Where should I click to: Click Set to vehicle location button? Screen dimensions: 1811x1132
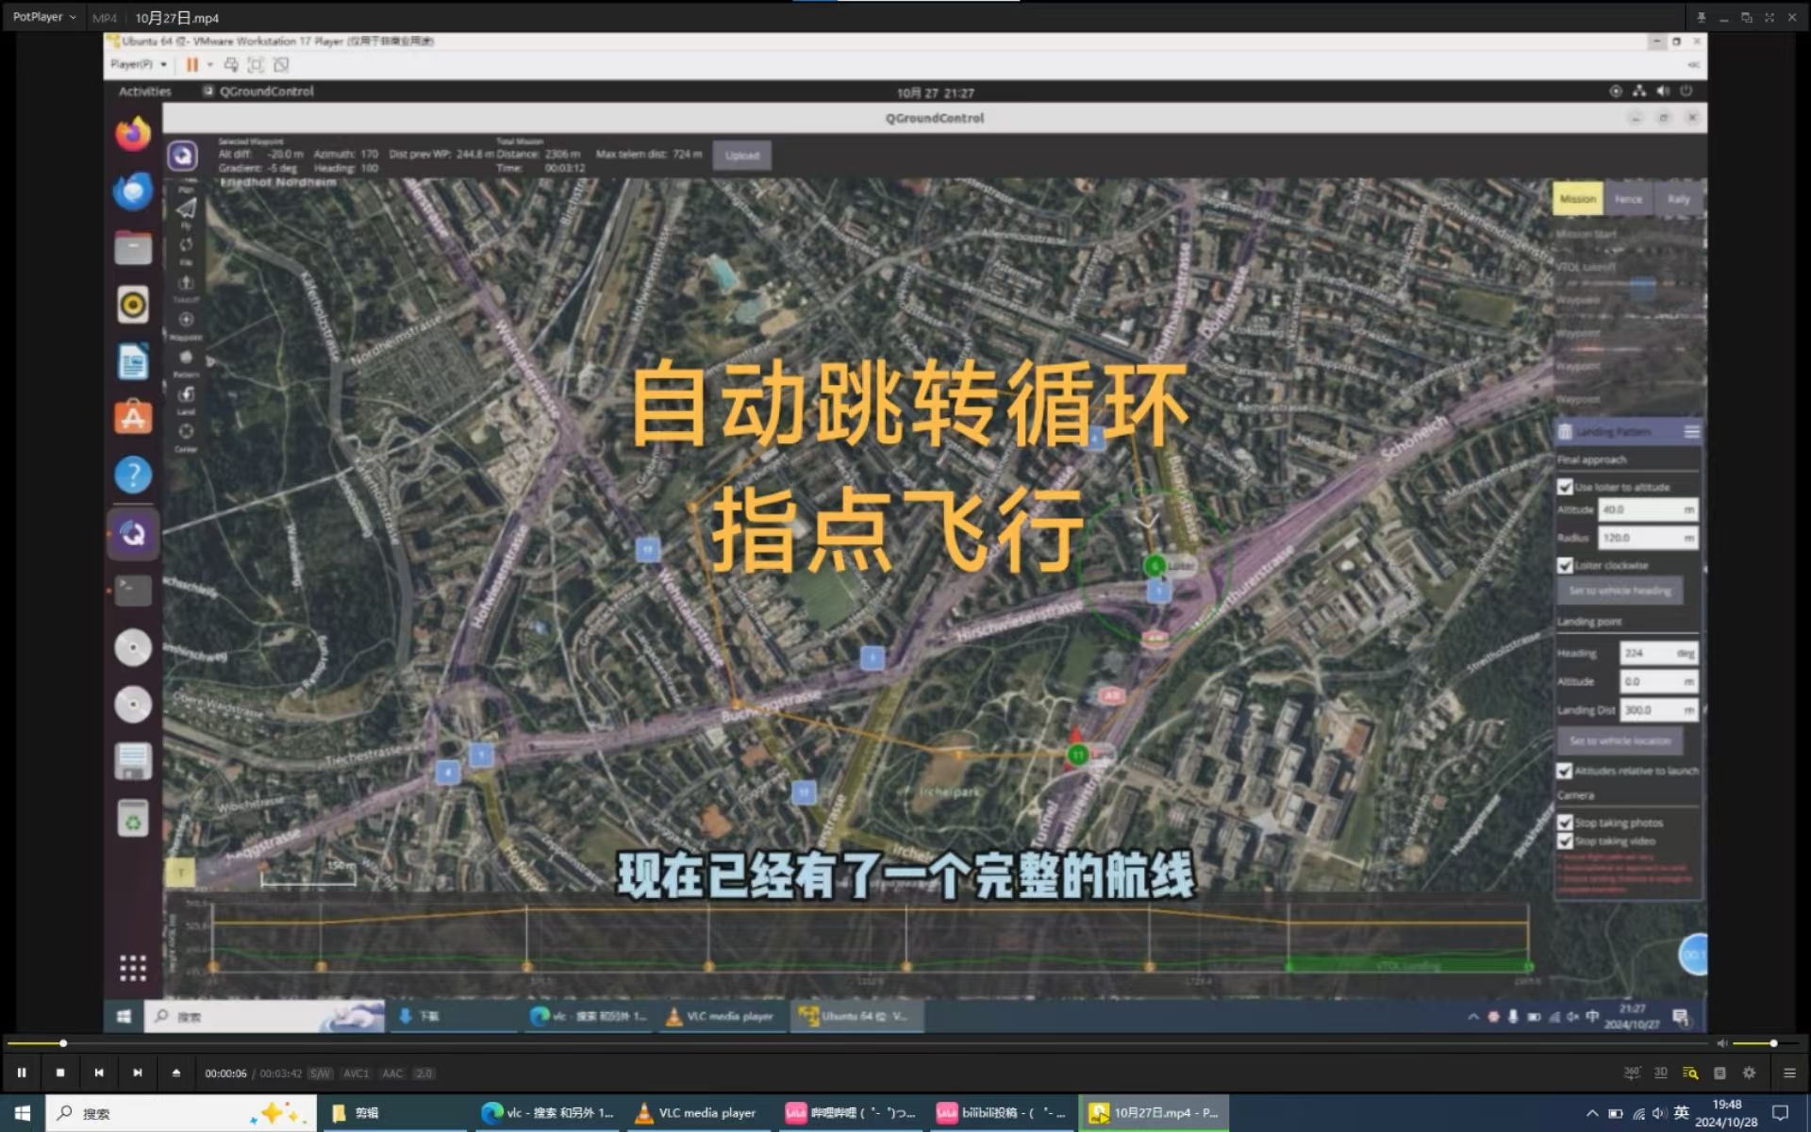tap(1620, 741)
